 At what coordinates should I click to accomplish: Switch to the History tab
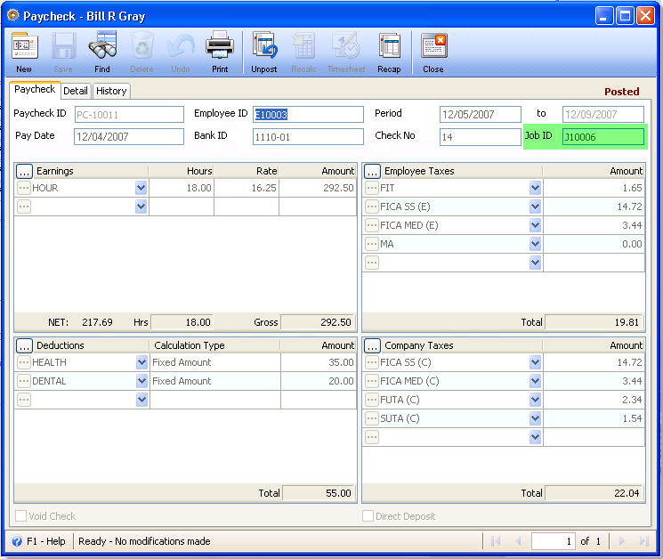[x=111, y=91]
